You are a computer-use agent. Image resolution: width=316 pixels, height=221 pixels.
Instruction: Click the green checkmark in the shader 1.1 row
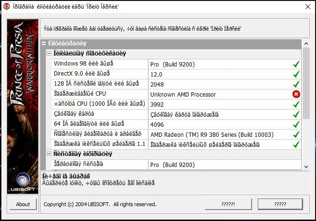click(x=296, y=144)
